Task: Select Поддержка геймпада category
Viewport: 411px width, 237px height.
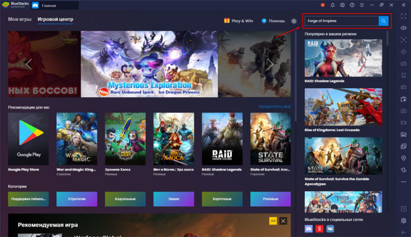Action: point(28,199)
